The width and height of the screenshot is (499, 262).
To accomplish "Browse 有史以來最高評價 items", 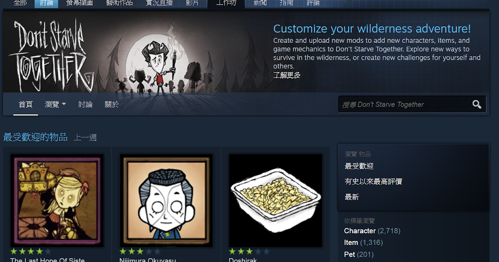I will click(x=373, y=181).
